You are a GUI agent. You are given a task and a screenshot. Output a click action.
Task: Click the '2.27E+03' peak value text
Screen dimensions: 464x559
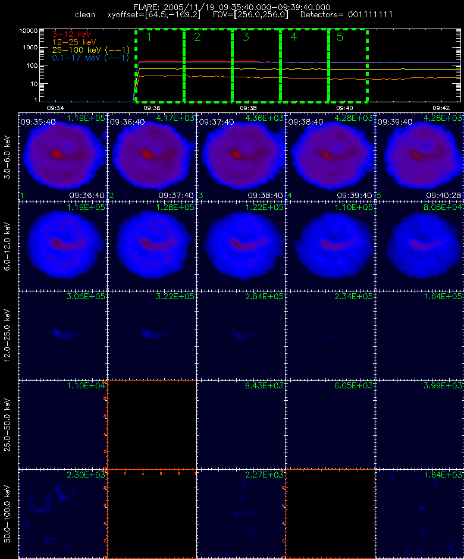(265, 475)
